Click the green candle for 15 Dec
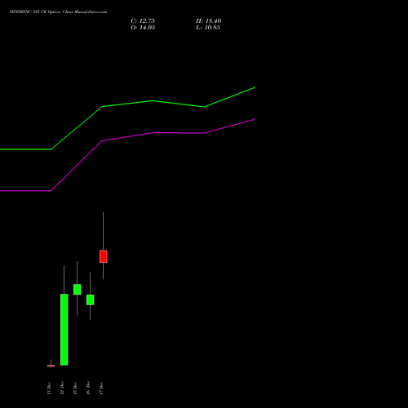The width and height of the screenshot is (408, 408). tap(78, 290)
